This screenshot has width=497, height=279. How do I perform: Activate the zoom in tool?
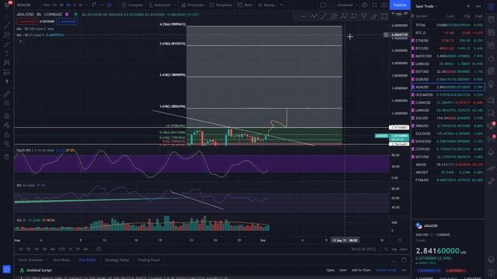[6, 103]
